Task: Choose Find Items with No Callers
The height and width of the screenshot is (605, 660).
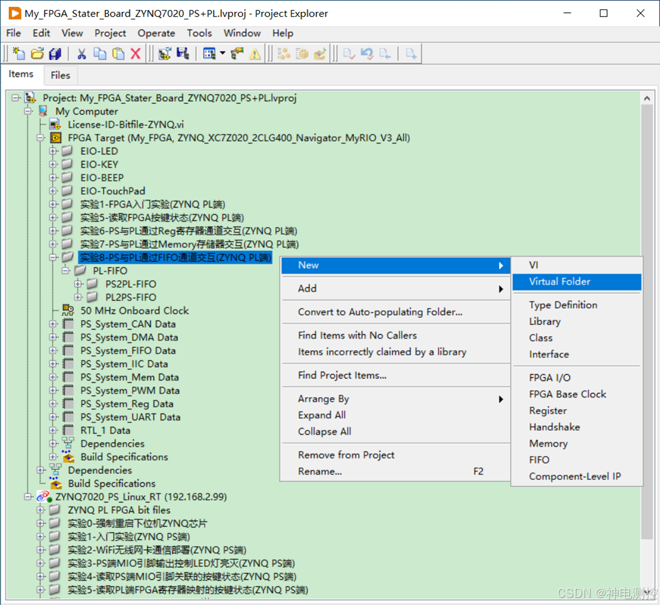Action: pos(396,335)
